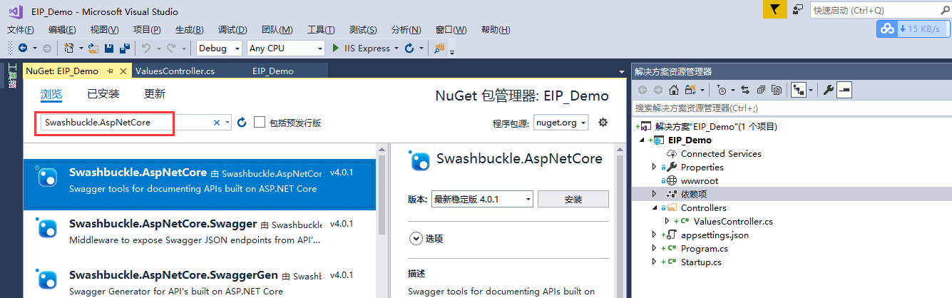Select ValuesController.cs in Solution Explorer
The width and height of the screenshot is (952, 298).
coord(733,222)
